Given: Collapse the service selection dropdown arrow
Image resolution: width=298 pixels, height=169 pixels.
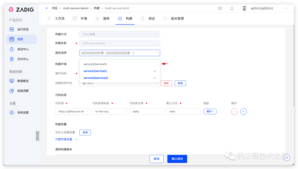Looking at the screenshot, I should point(156,53).
